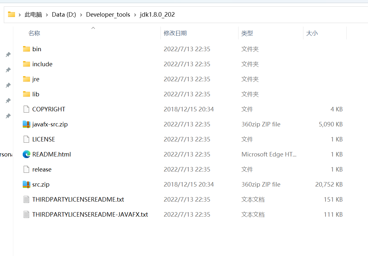Click the 360zip ZIP file type of src.zip
Viewport: 368px width, 256px height.
tap(261, 184)
